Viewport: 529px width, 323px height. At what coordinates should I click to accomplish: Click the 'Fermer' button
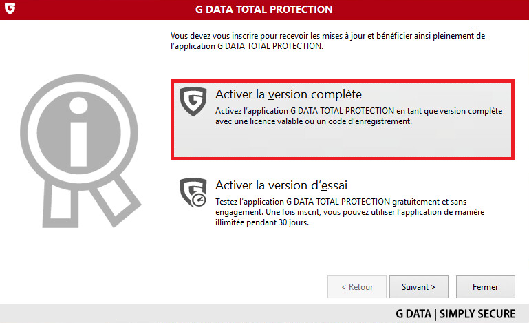[x=486, y=287]
